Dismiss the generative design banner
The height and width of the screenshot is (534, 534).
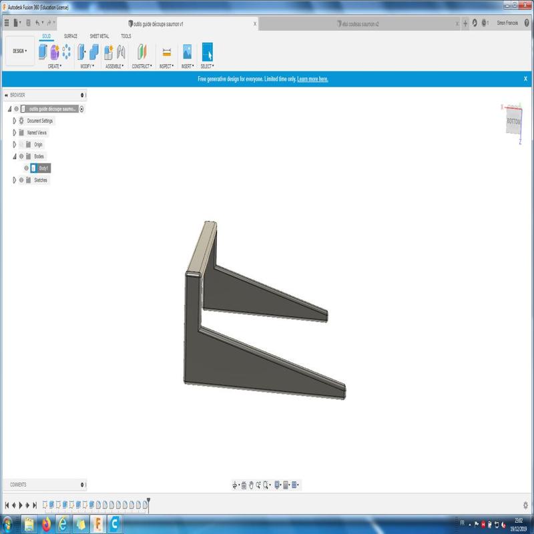[525, 79]
